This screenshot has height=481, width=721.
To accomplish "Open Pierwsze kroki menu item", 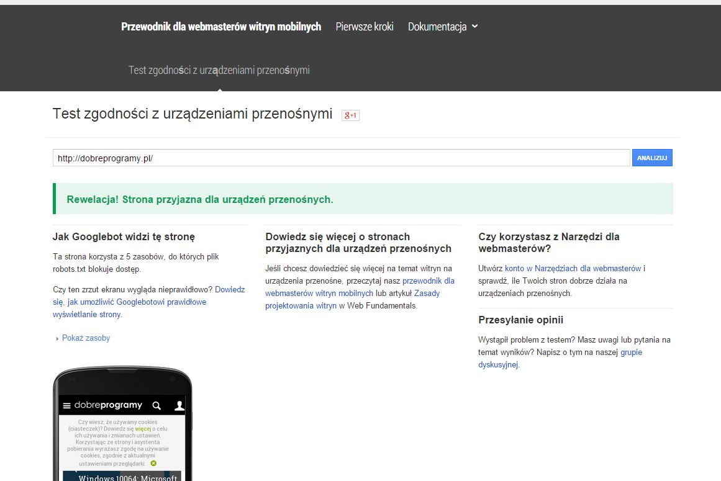I will [365, 27].
